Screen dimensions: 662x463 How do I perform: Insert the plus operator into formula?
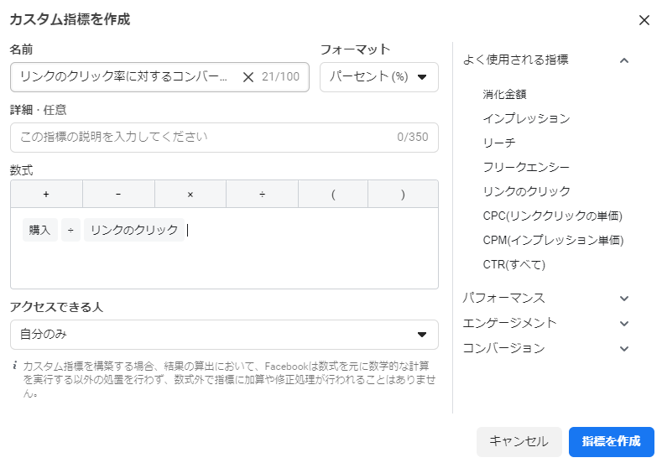point(46,194)
